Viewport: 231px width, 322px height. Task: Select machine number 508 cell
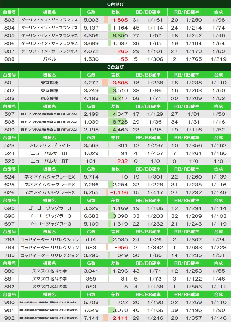tap(9, 122)
